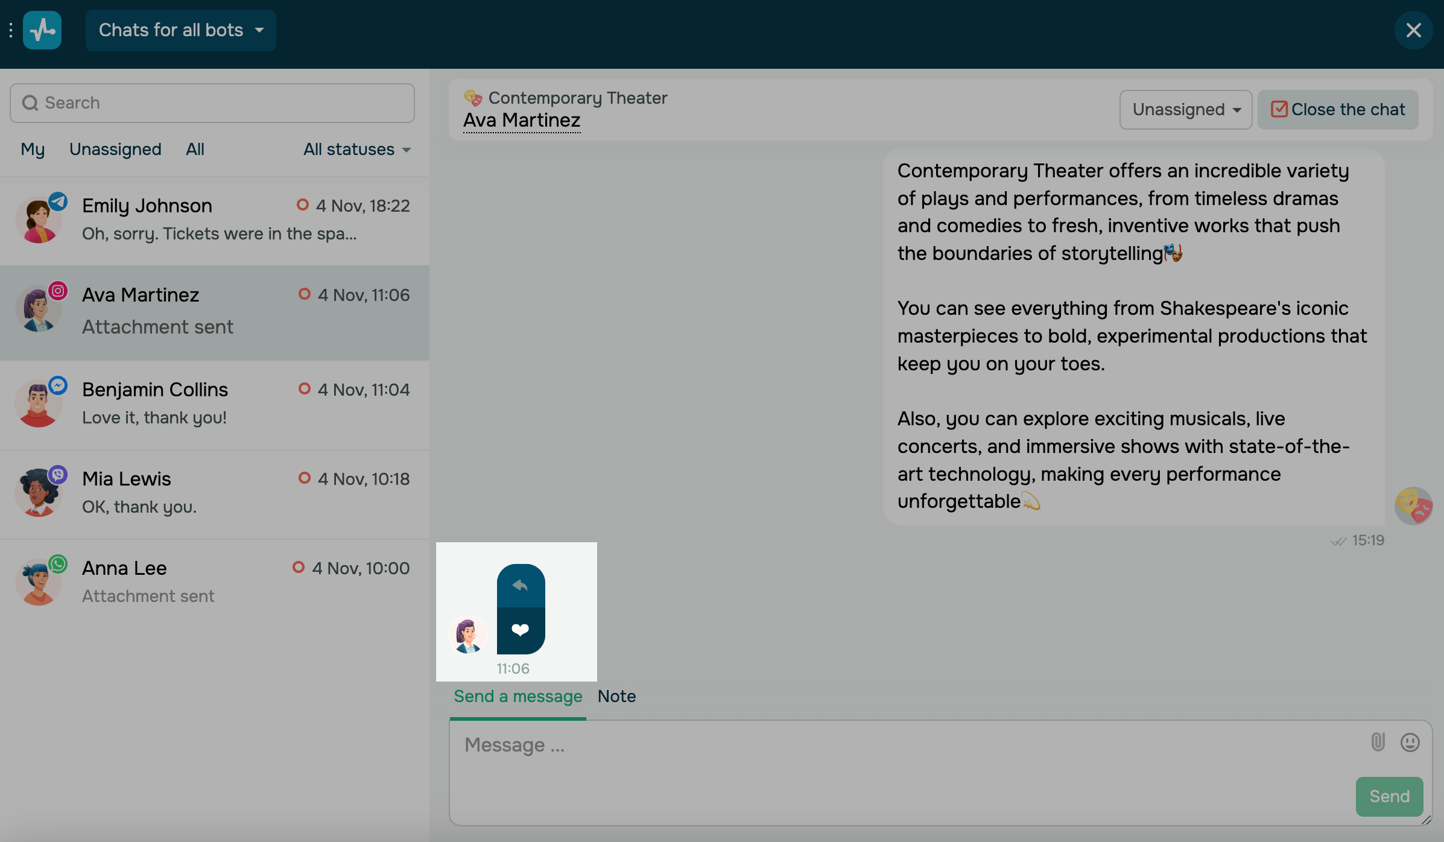Image resolution: width=1444 pixels, height=842 pixels.
Task: Click the reply arrow icon on message
Action: pos(520,585)
